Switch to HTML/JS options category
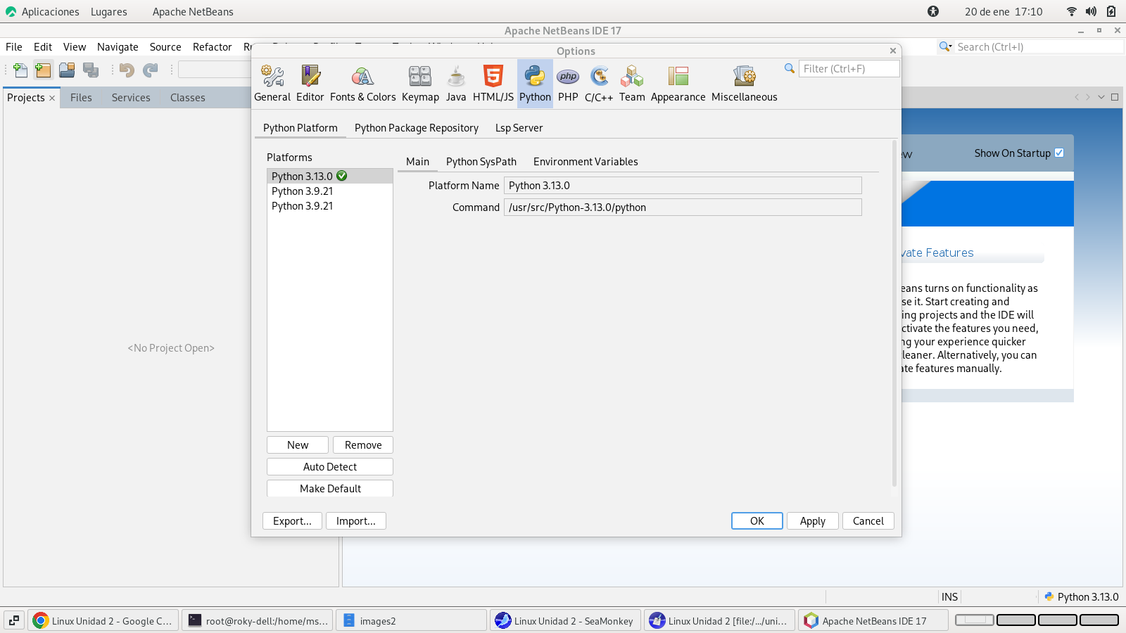This screenshot has width=1126, height=633. click(493, 83)
